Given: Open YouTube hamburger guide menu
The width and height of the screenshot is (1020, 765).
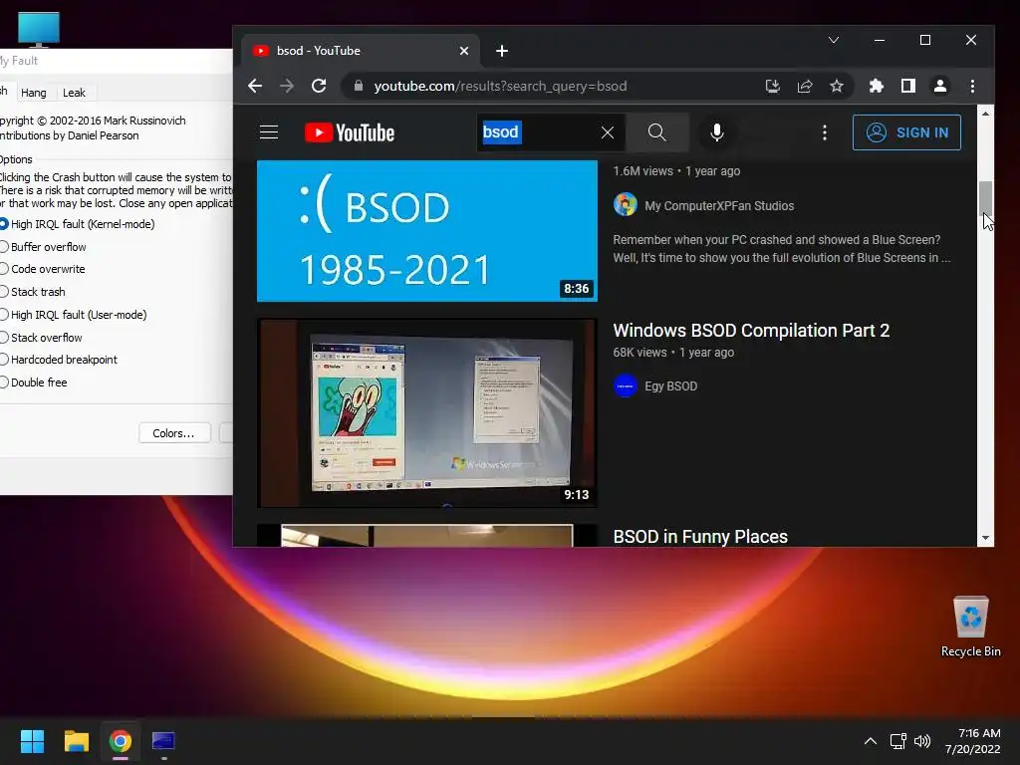Looking at the screenshot, I should (269, 132).
